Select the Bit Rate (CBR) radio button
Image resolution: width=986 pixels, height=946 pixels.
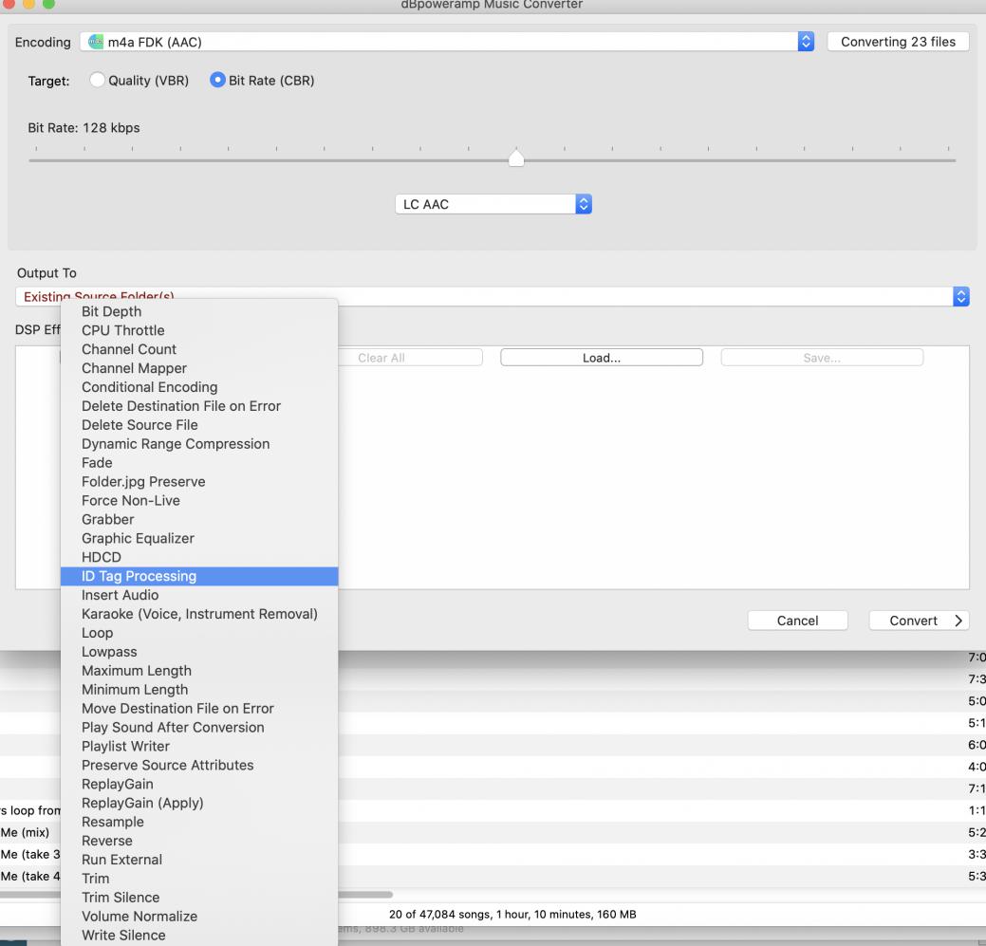coord(217,81)
